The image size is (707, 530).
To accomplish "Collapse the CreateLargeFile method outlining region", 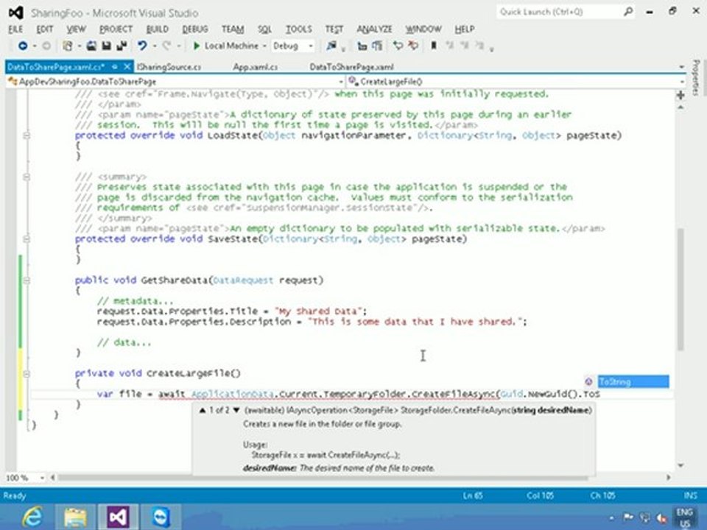I will (x=27, y=374).
